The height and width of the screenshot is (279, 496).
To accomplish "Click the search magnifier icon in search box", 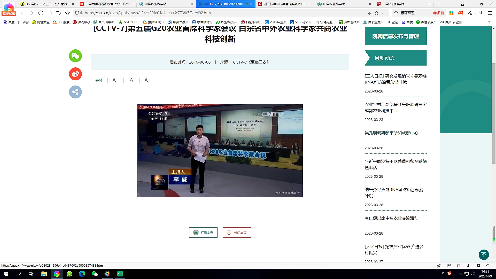I will tap(396, 13).
